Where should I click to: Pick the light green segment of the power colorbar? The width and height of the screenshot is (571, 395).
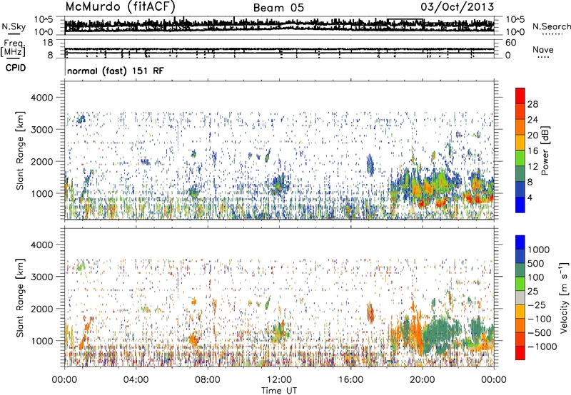coord(520,158)
